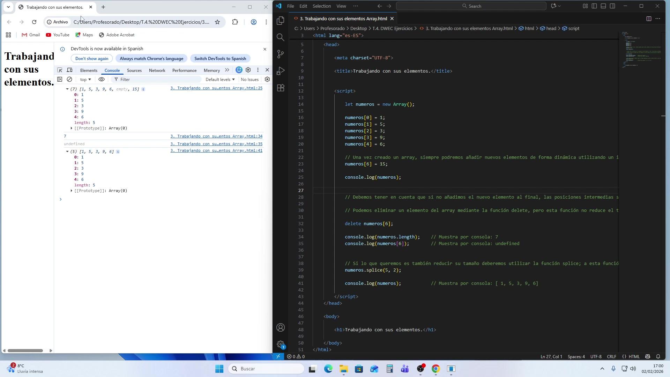670x377 pixels.
Task: Open DevTools customize and control menu
Action: pyautogui.click(x=258, y=70)
